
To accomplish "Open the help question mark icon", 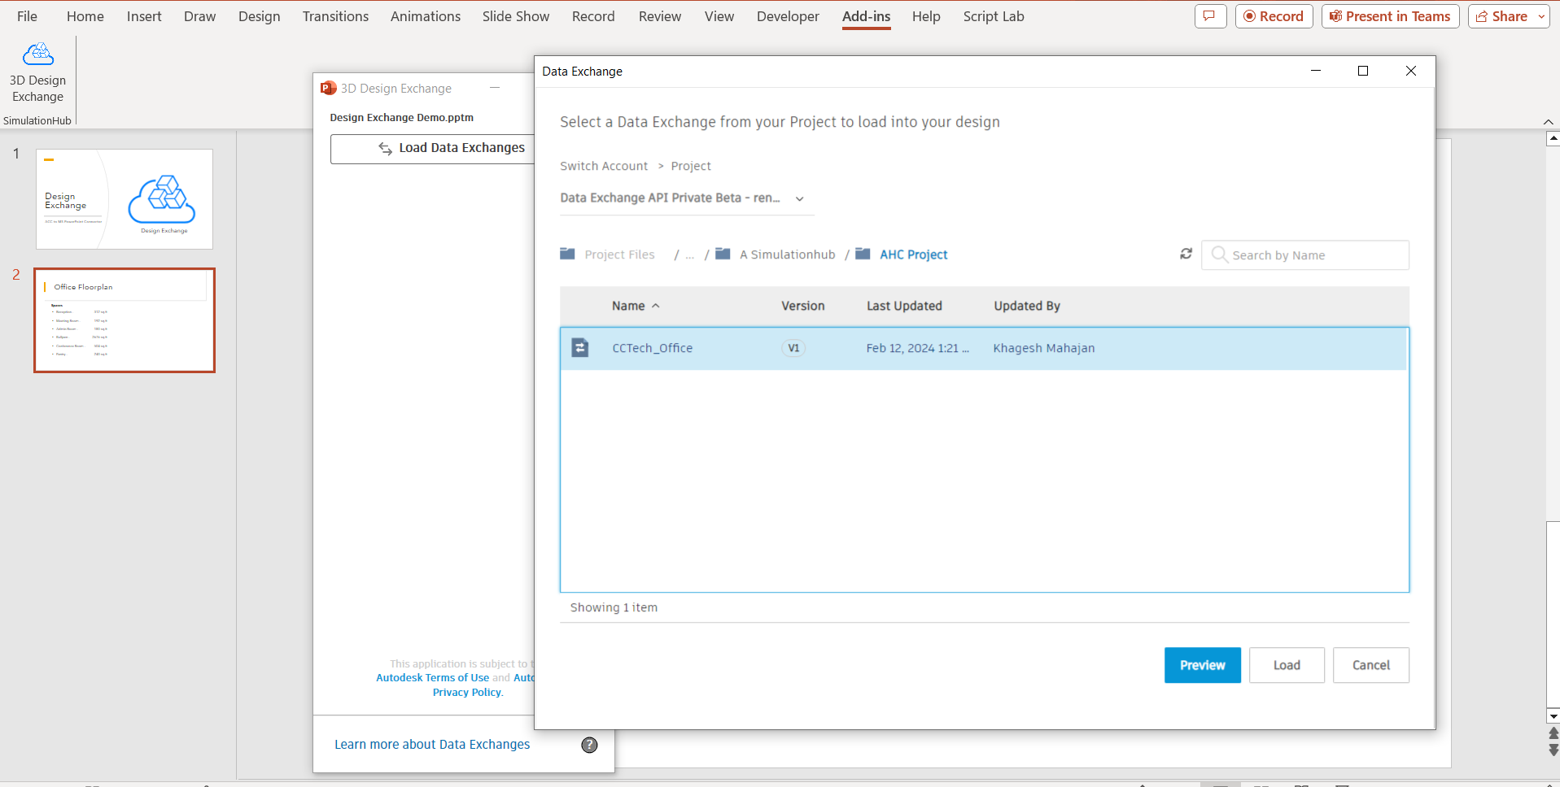I will [589, 745].
